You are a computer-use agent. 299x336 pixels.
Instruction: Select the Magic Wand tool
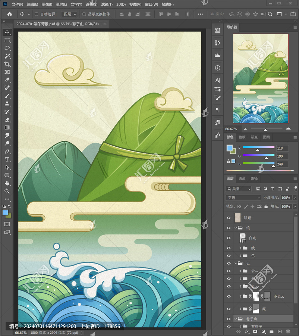coord(7,56)
